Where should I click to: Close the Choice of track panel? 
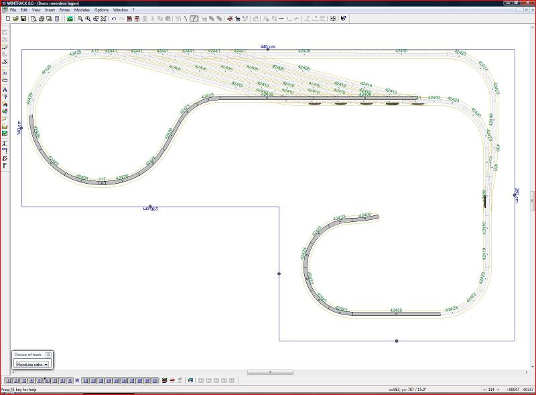coord(48,355)
